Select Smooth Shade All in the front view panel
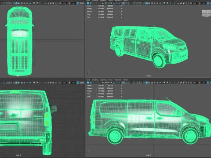The width and height of the screenshot is (211, 158). pyautogui.click(x=16, y=83)
